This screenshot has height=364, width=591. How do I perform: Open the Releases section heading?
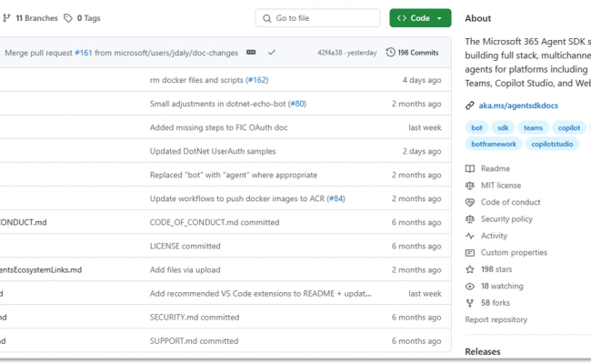(x=483, y=351)
